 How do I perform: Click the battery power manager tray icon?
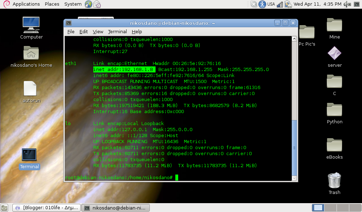tap(288, 4)
